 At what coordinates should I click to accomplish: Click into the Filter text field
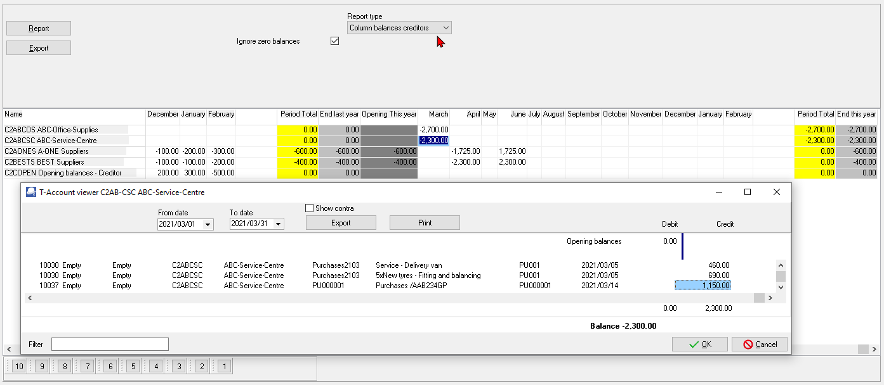[110, 344]
